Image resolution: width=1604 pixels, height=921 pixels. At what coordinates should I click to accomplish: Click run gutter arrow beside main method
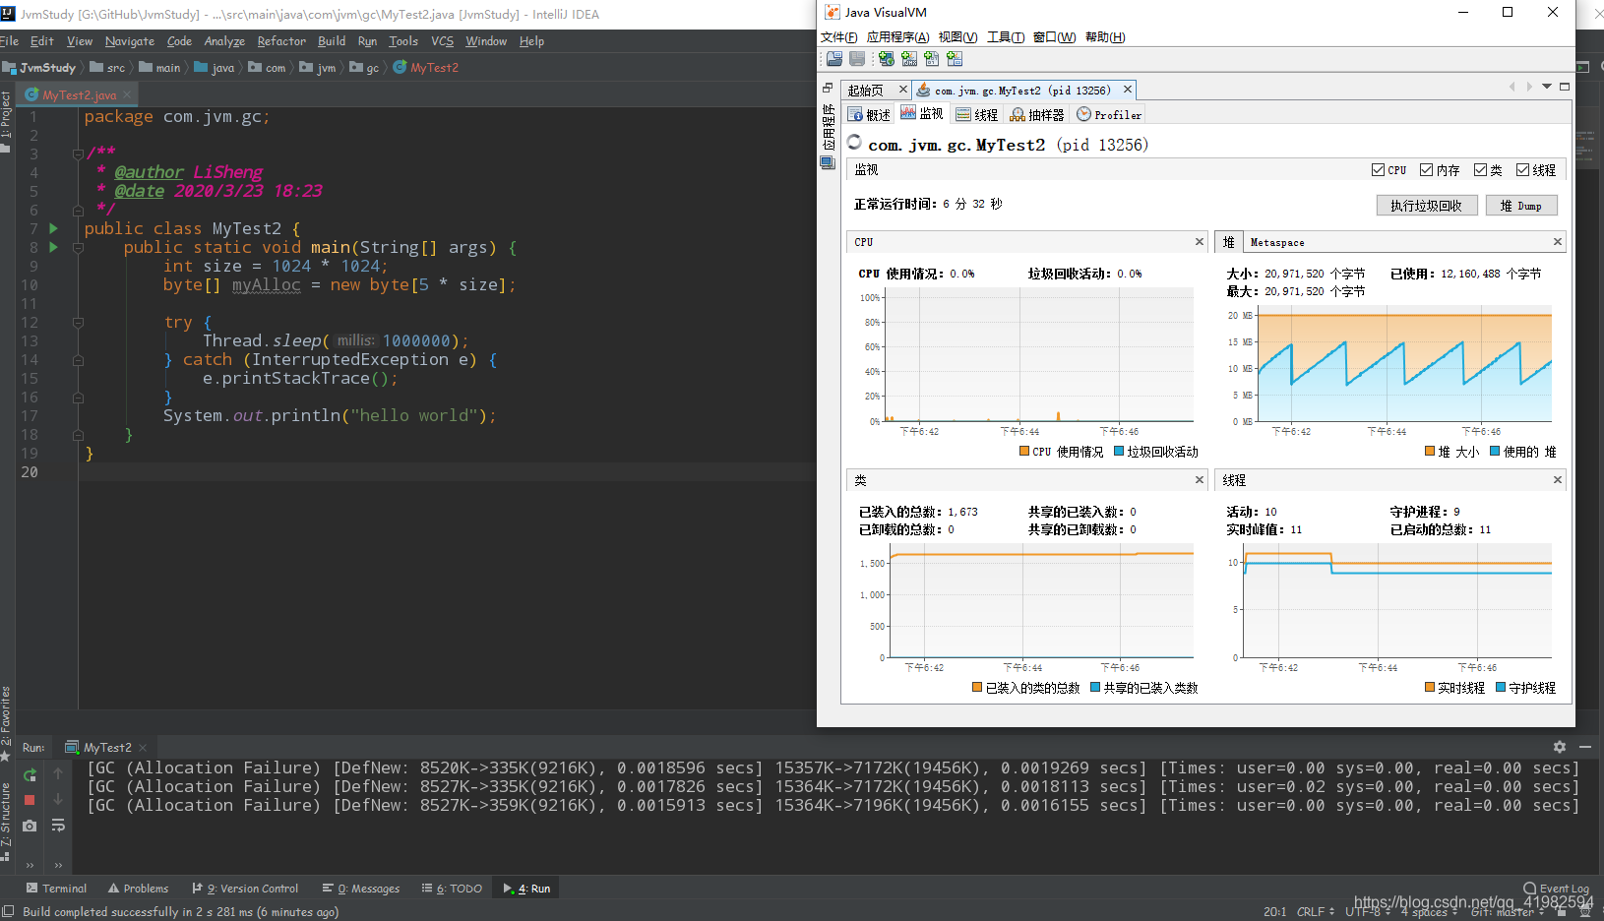[54, 247]
